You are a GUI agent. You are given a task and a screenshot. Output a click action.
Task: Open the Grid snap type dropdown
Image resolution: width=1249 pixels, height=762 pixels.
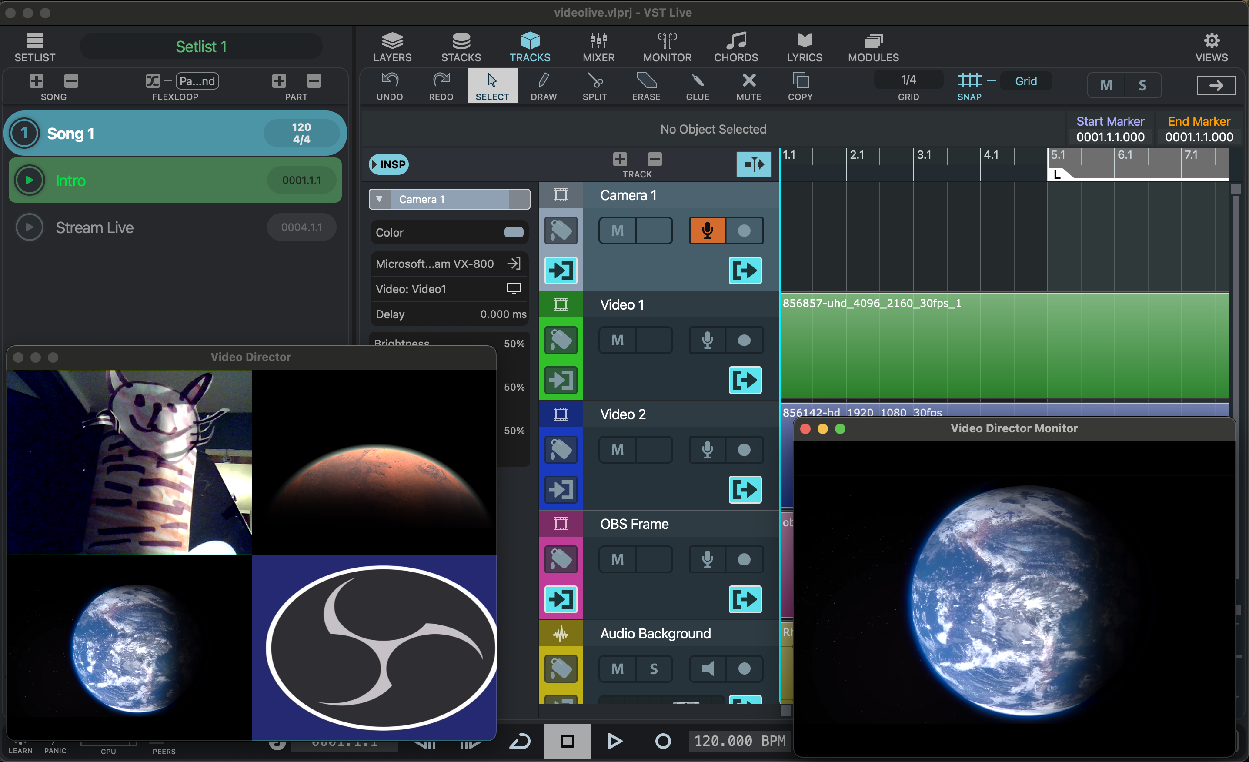coord(1025,81)
